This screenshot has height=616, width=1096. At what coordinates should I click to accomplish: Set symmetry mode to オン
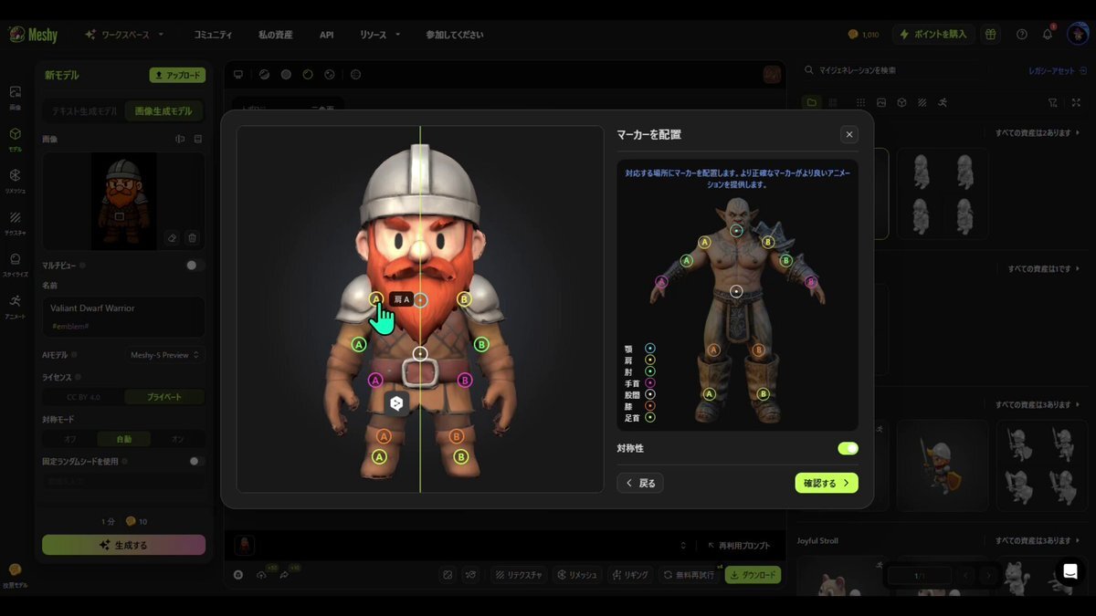178,439
